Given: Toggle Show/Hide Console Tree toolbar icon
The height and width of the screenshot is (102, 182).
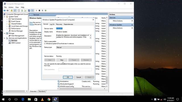Looking at the screenshot, I should coord(15,10).
